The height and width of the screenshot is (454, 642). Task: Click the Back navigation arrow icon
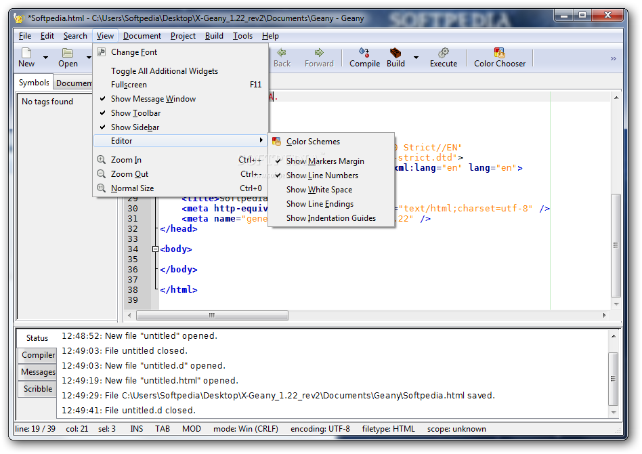point(282,52)
